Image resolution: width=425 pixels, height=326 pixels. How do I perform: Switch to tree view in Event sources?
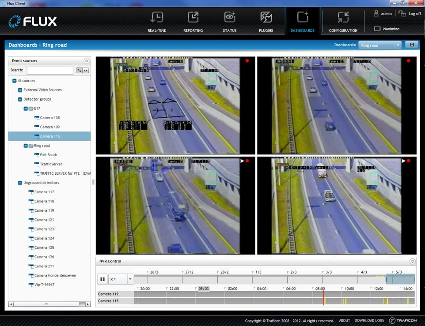coord(79,70)
